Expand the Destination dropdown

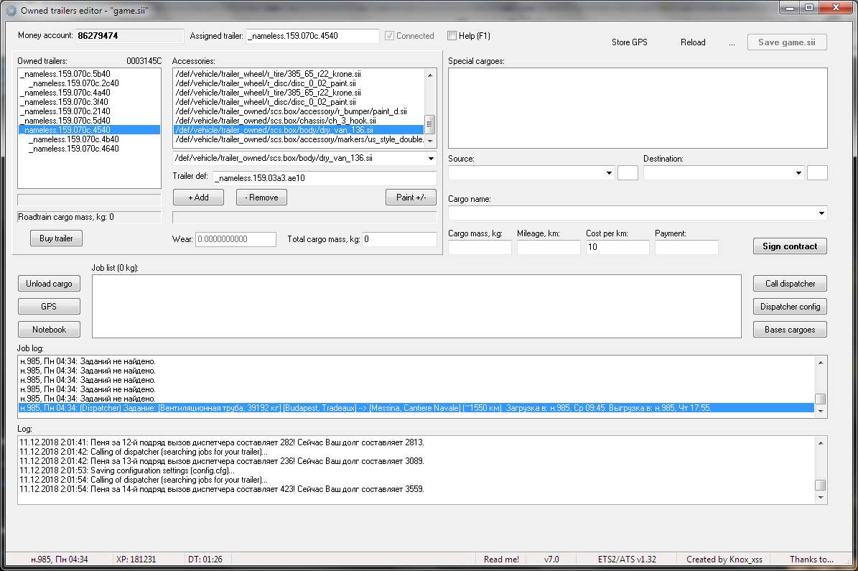point(799,173)
